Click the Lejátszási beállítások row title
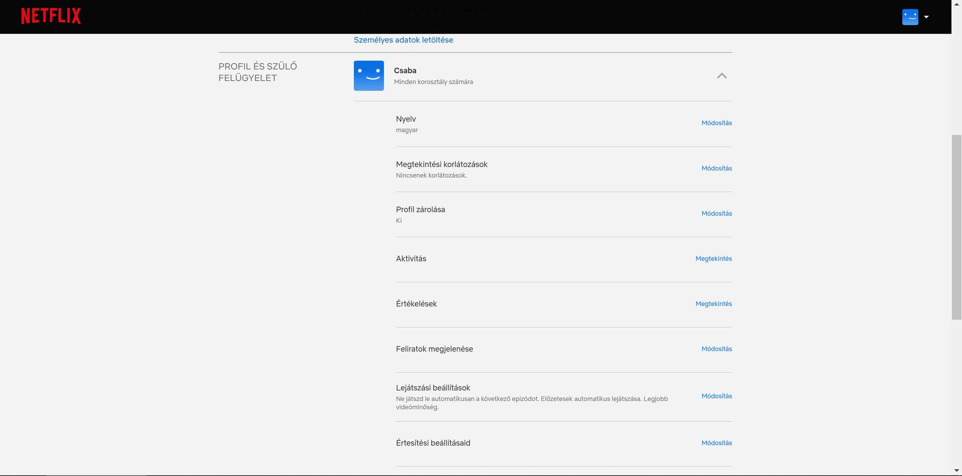Image resolution: width=962 pixels, height=476 pixels. (433, 388)
